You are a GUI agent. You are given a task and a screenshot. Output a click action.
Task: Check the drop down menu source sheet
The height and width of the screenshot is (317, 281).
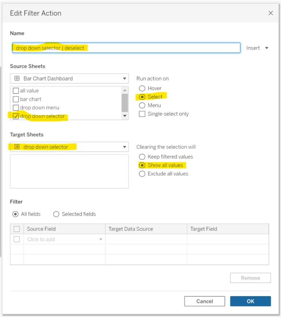point(15,108)
